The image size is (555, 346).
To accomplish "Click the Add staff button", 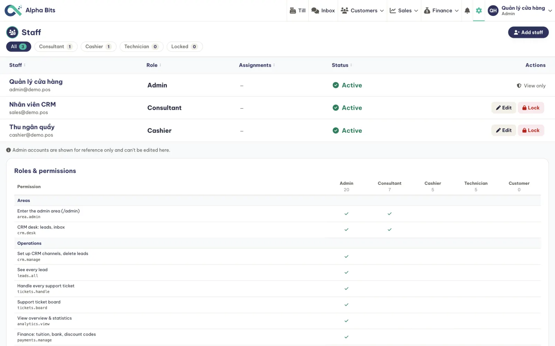I will 528,32.
